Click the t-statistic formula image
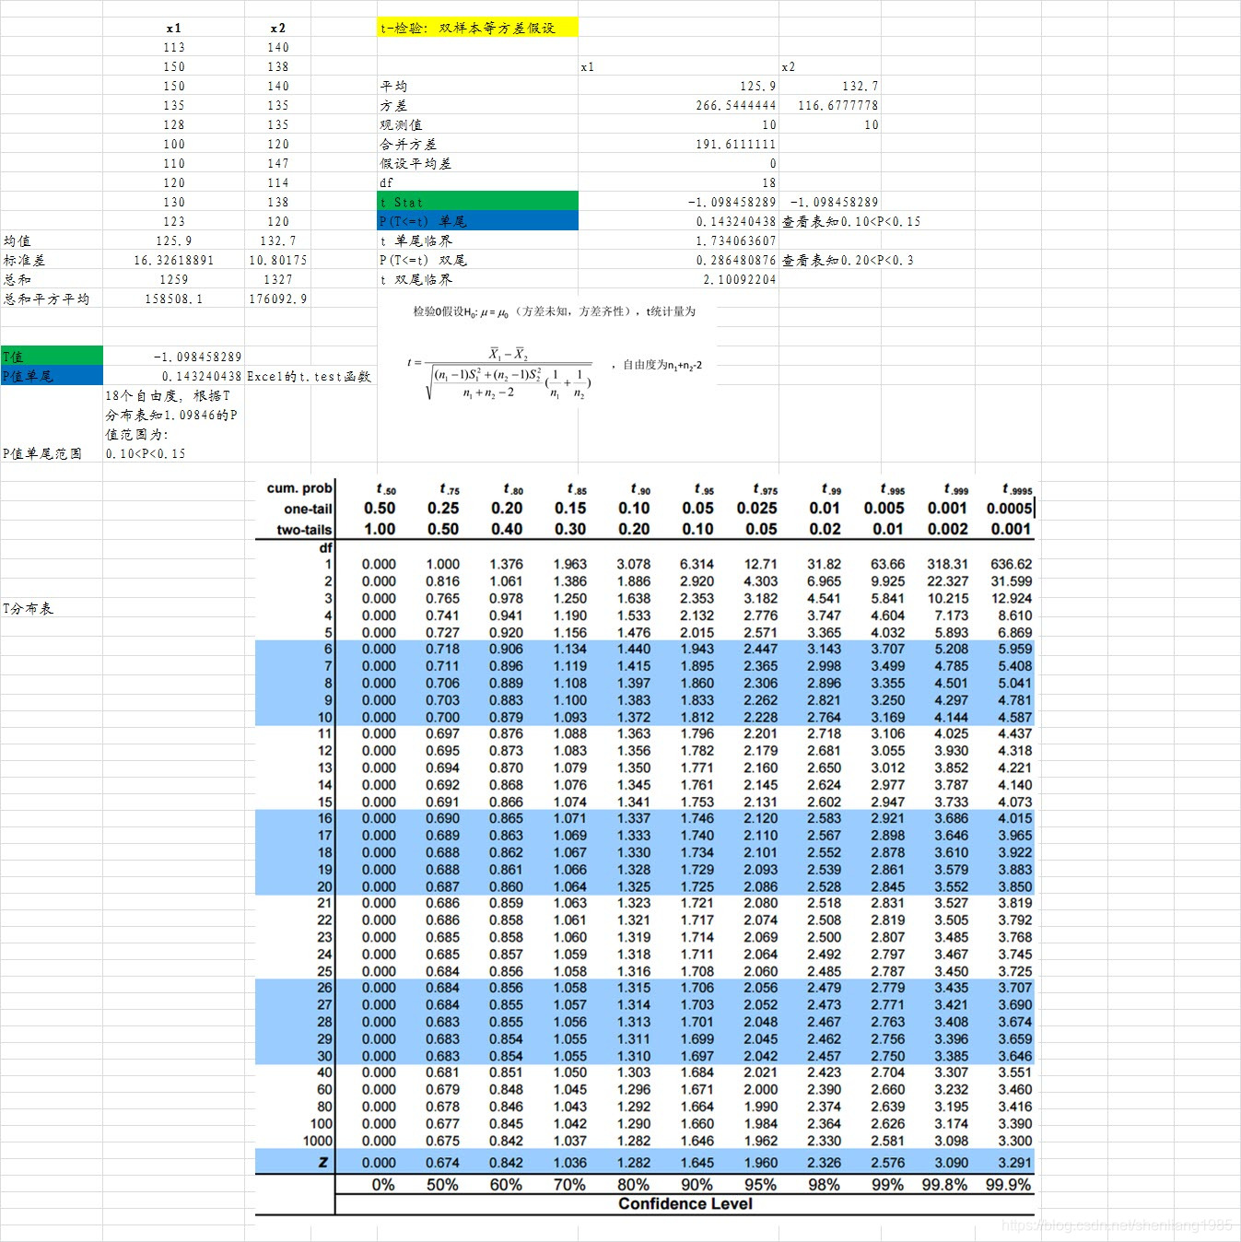1241x1242 pixels. pos(498,373)
